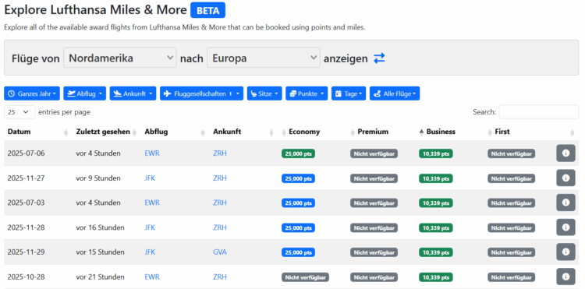The image size is (585, 289).
Task: Click Business 10,339 pts badge for 2025-11-29
Action: coord(436,252)
